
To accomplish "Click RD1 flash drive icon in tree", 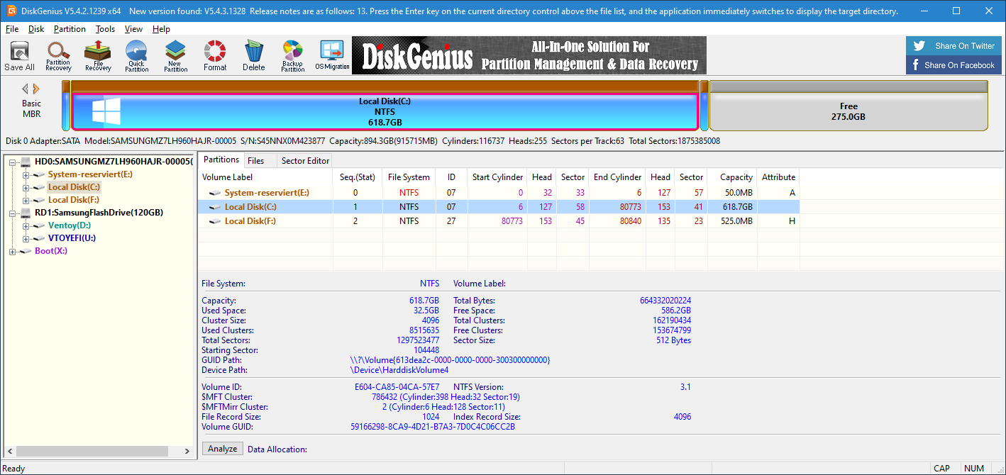I will (x=26, y=213).
